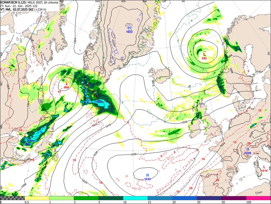Click the blue H symbol of the 1032 high
The image size is (271, 204).
[x=148, y=175]
